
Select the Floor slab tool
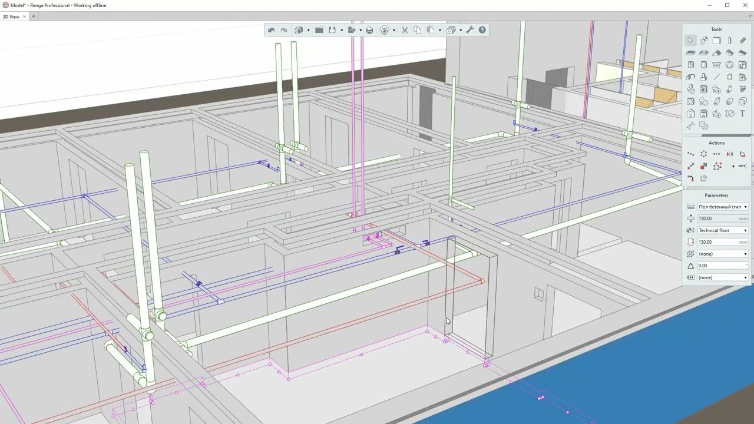click(690, 52)
